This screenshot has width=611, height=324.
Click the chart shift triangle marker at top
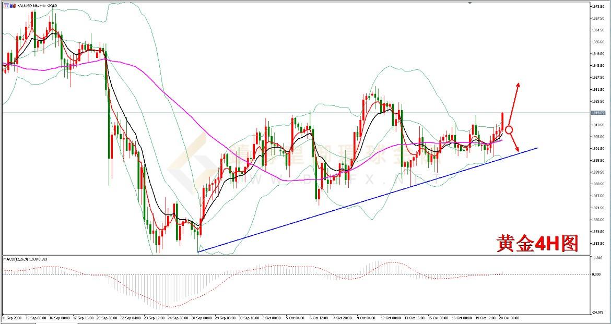[469, 3]
